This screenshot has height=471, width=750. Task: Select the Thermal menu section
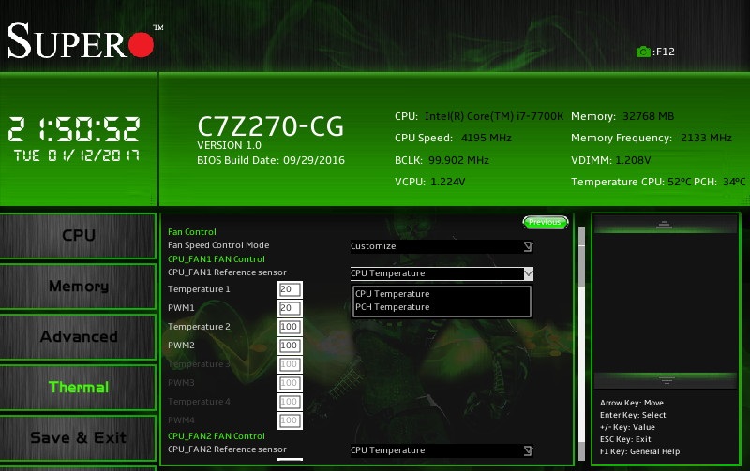(78, 388)
